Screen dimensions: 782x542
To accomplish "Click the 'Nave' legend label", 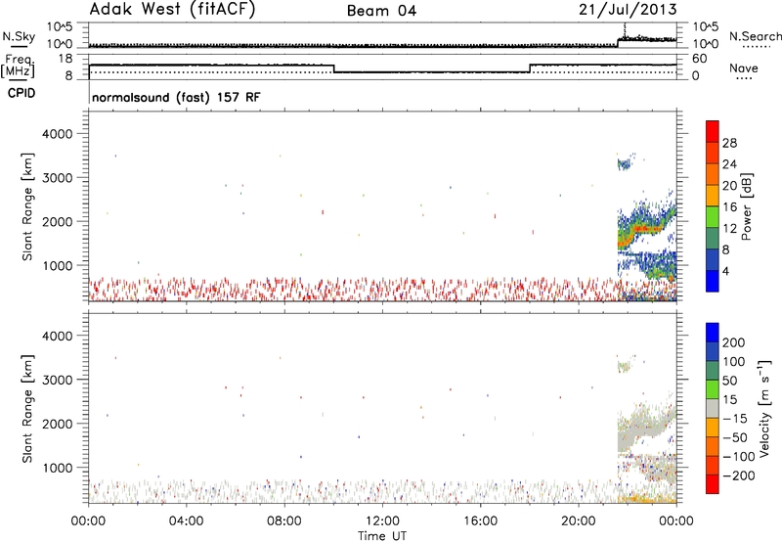I will [743, 68].
